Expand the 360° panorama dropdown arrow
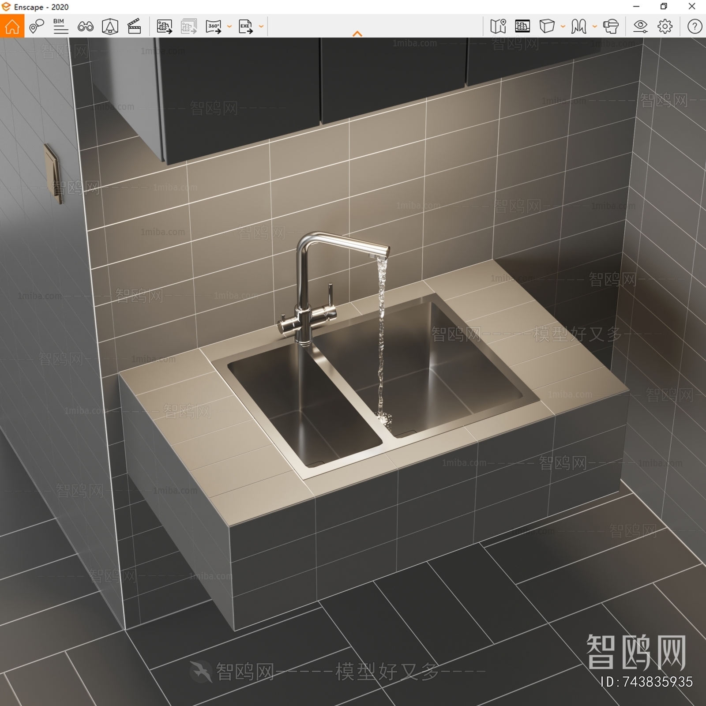 229,26
